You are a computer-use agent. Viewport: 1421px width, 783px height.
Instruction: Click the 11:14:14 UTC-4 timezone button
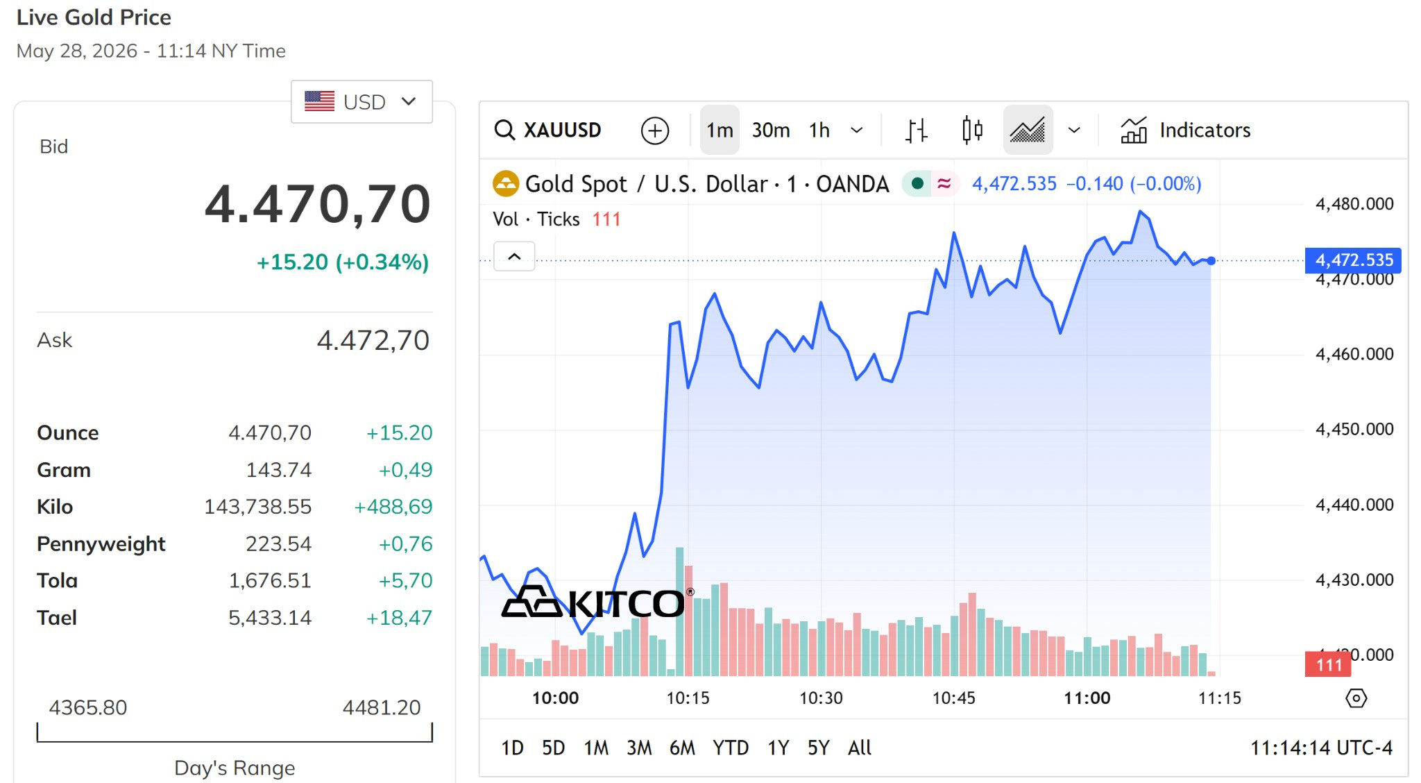coord(1321,748)
